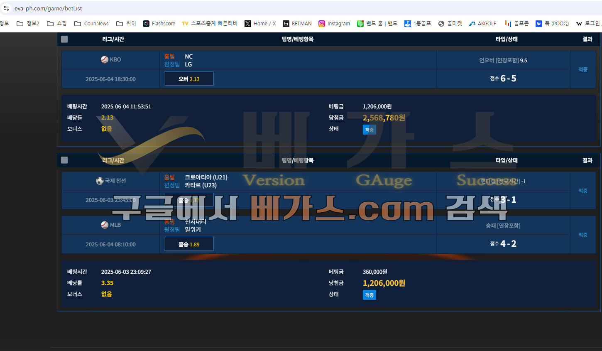Viewport: 602px width, 351px height.
Task: Open the 쇼핑 bookmark folder
Action: click(57, 24)
